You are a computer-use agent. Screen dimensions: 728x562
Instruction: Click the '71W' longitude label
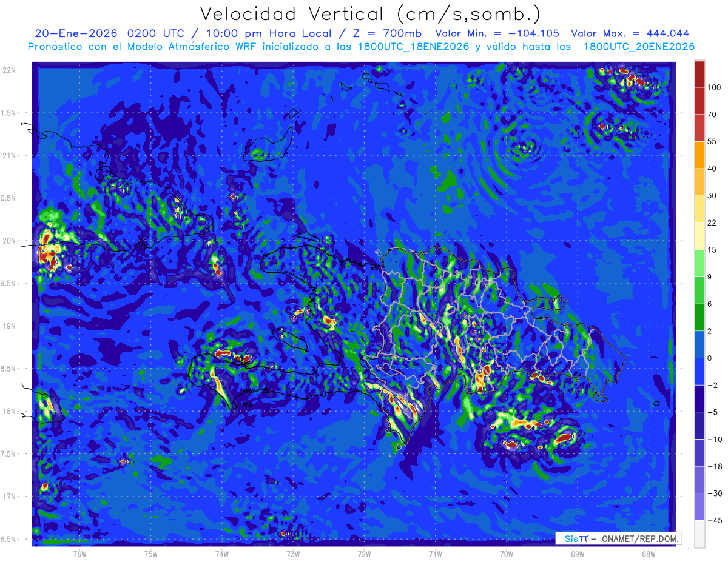[435, 554]
